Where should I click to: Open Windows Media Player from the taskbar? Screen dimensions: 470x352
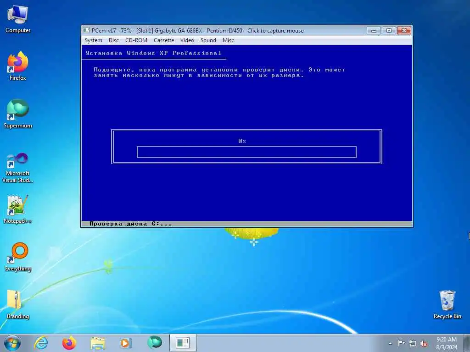(x=125, y=343)
